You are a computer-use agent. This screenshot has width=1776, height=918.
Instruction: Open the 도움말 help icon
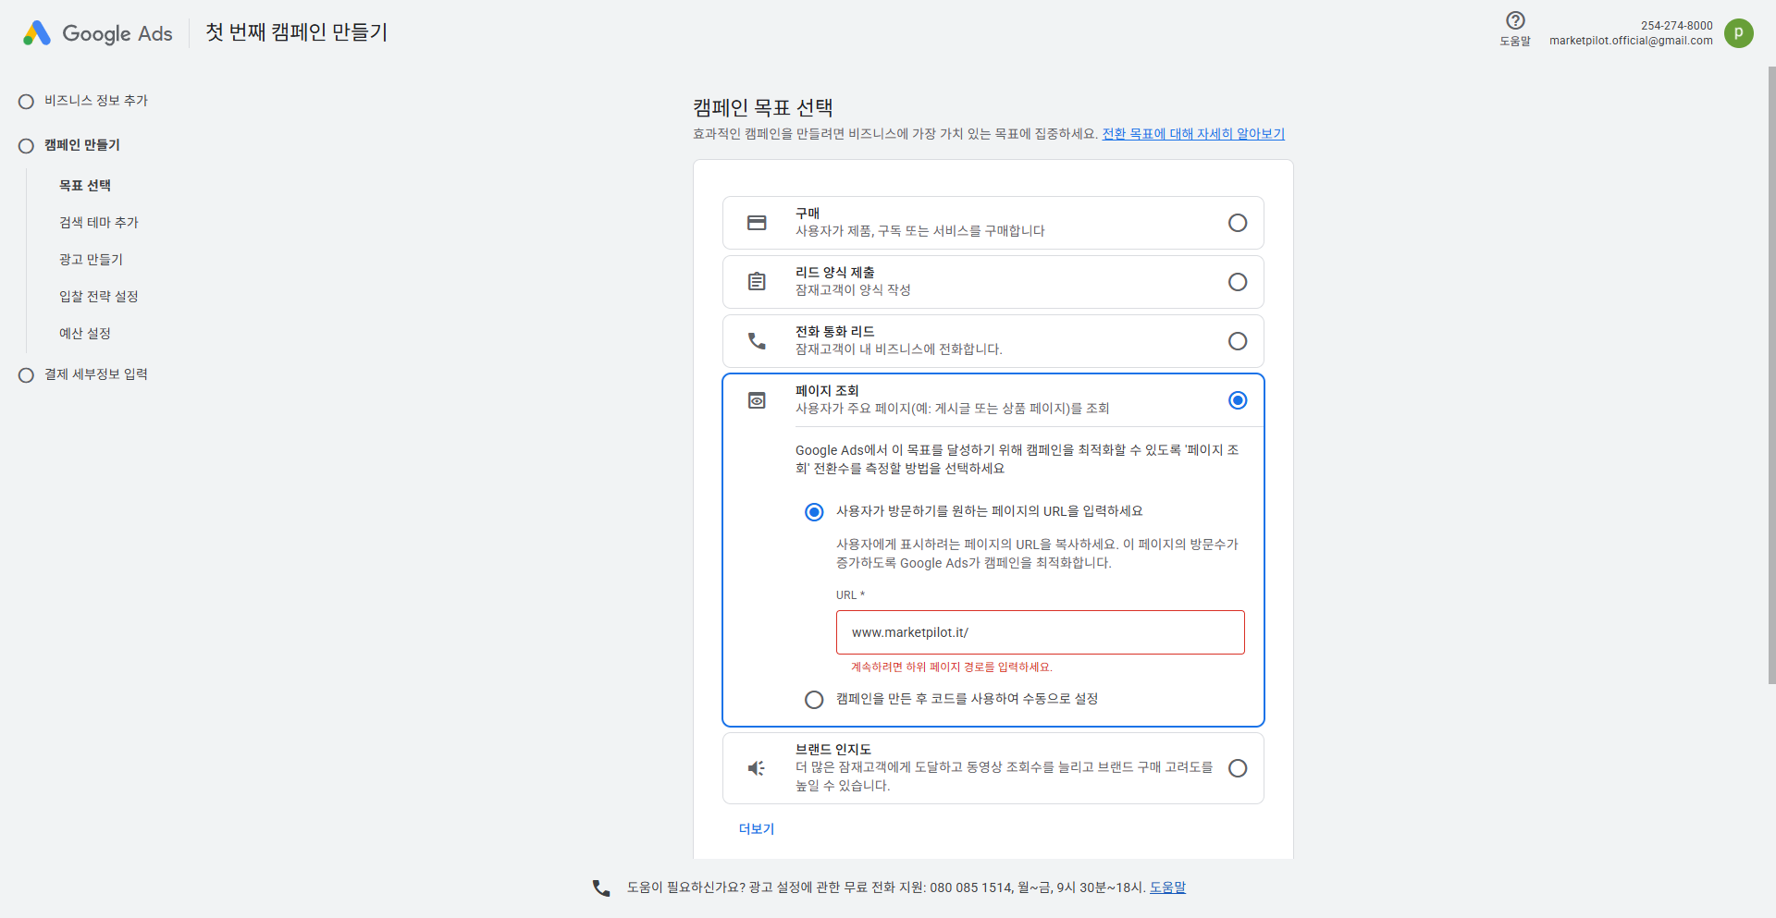tap(1515, 20)
